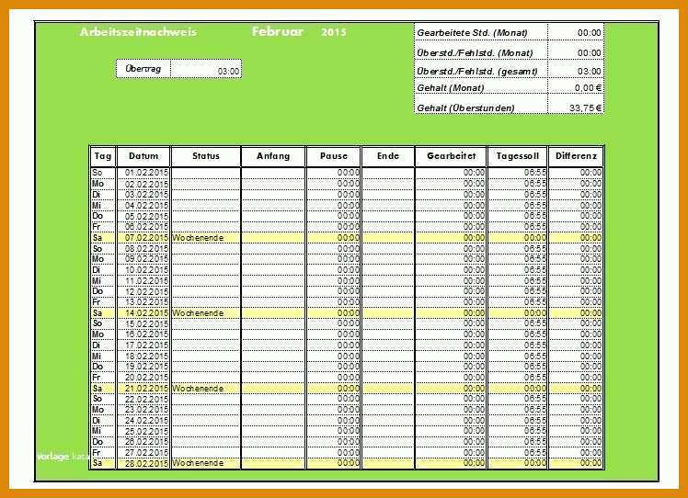This screenshot has width=688, height=498.
Task: Select date cell 13.02.2015
Action: point(143,302)
